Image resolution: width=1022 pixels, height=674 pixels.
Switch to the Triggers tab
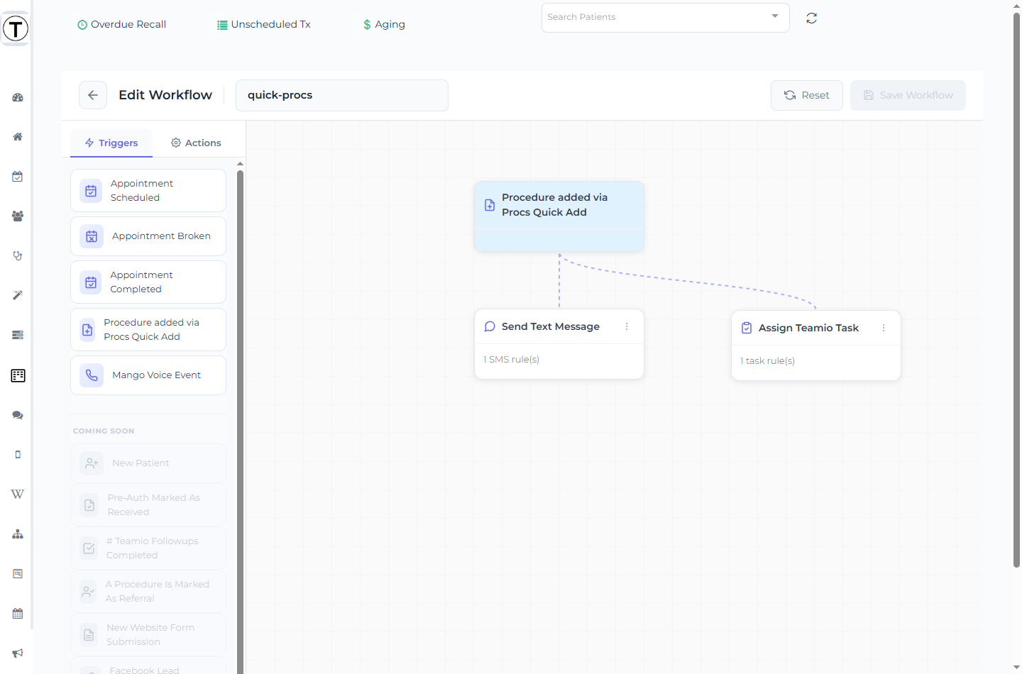point(111,143)
